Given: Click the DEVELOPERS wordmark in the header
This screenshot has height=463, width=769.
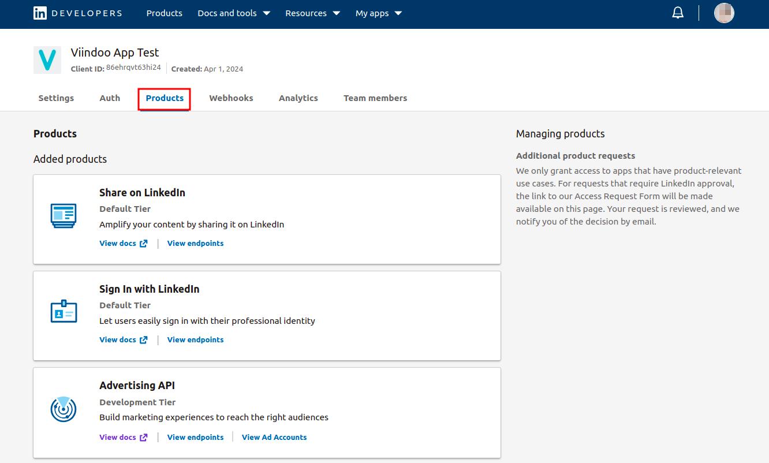Looking at the screenshot, I should click(87, 13).
